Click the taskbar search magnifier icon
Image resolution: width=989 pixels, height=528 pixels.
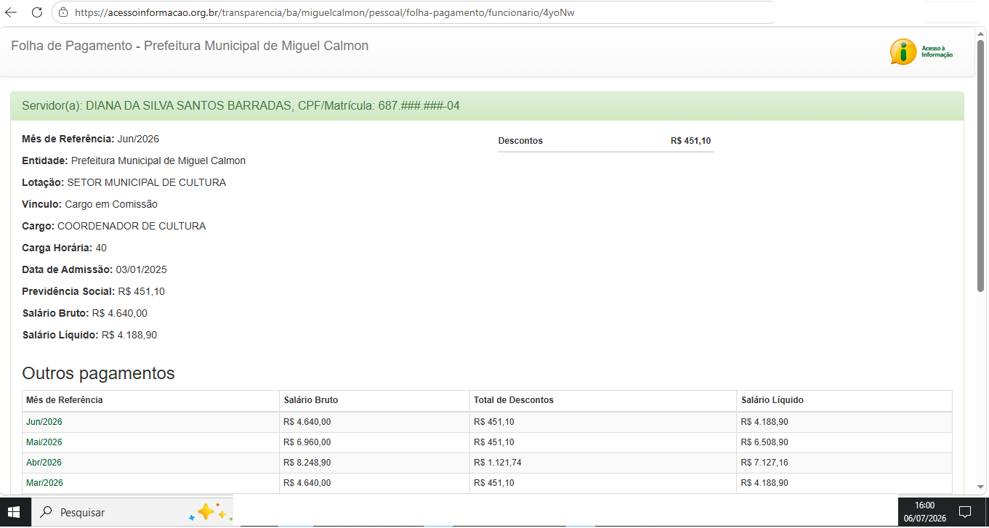(x=46, y=512)
